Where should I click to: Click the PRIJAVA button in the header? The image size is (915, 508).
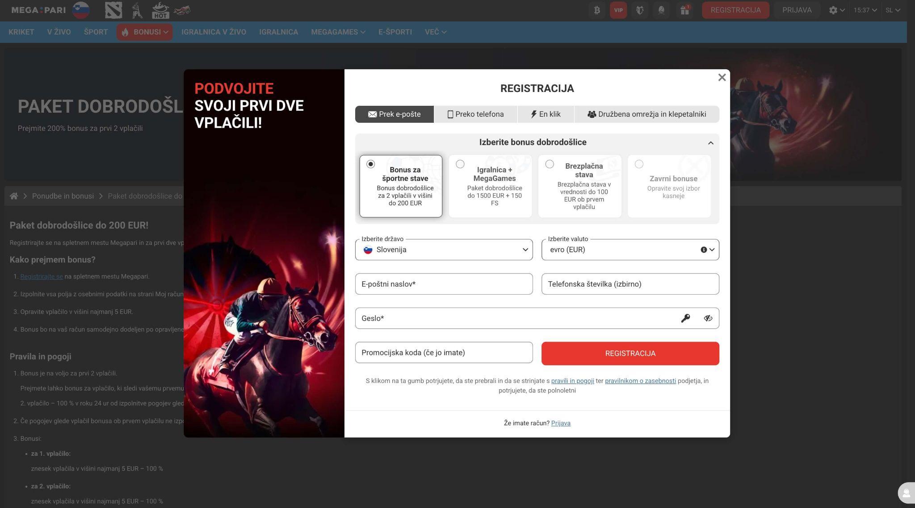pos(797,10)
